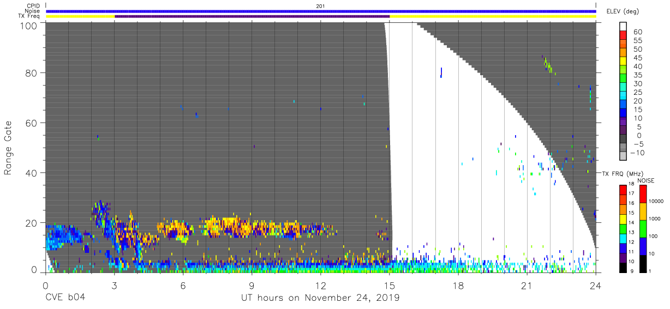
Task: Click the white top segment of the ELEV colorbar
Action: point(623,26)
